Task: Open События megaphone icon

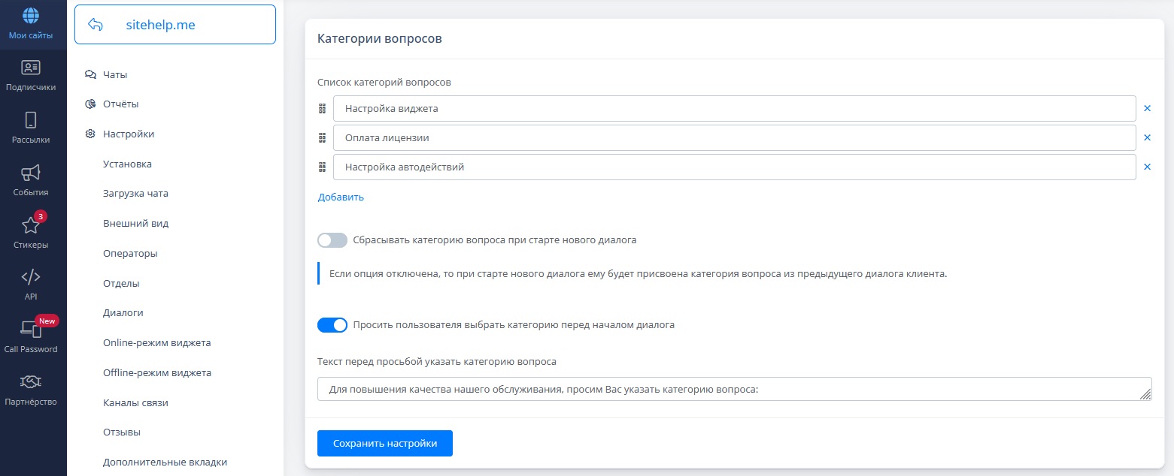Action: point(31,173)
